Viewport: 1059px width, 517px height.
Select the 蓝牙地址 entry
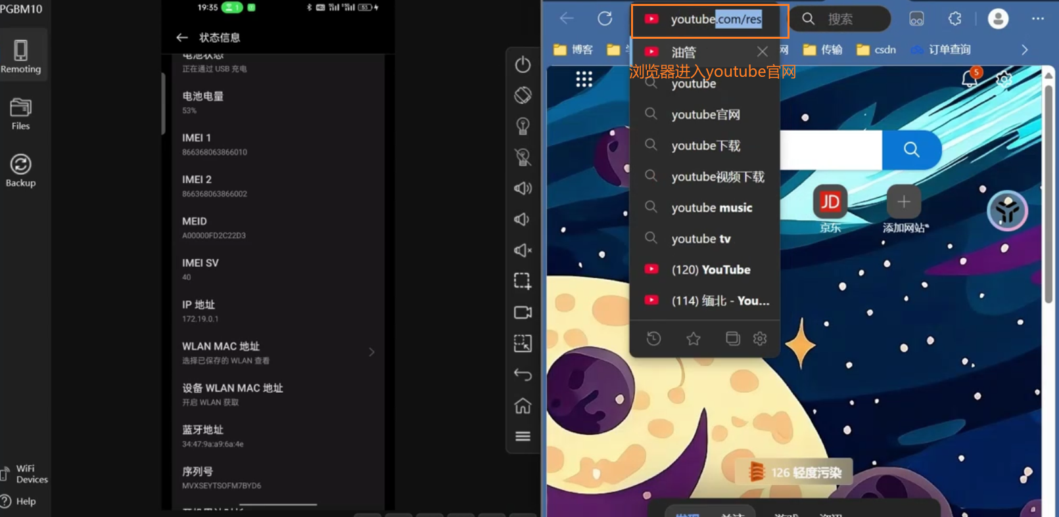coord(278,436)
